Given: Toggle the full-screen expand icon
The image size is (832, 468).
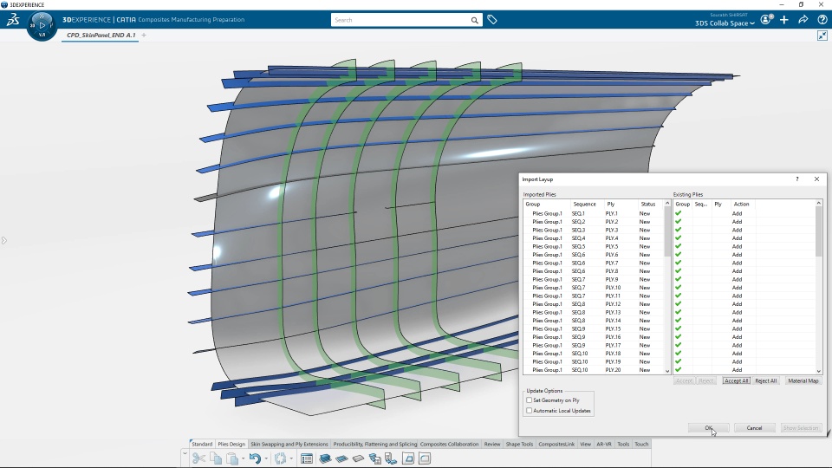Looking at the screenshot, I should pos(822,36).
